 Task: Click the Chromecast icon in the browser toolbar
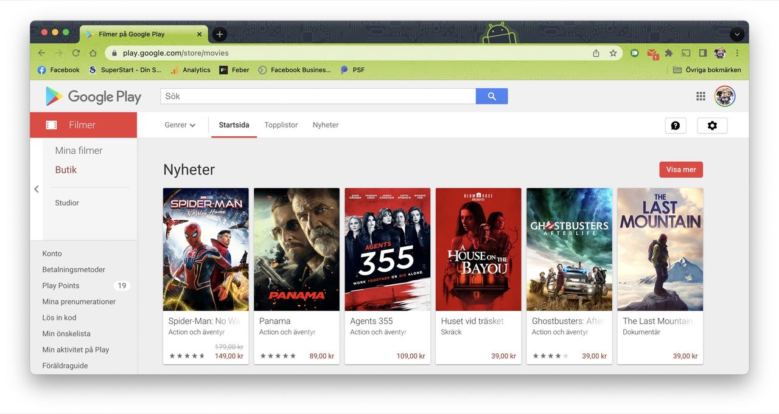coord(685,53)
